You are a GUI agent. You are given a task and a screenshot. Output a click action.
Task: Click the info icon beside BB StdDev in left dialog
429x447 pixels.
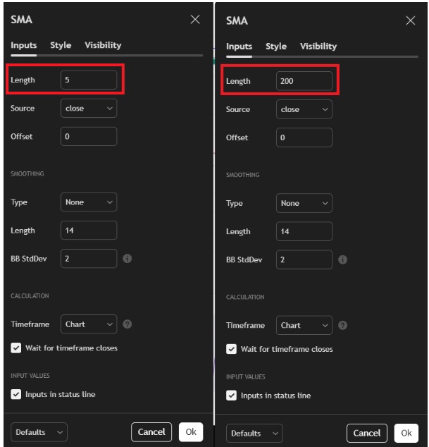[x=128, y=259]
